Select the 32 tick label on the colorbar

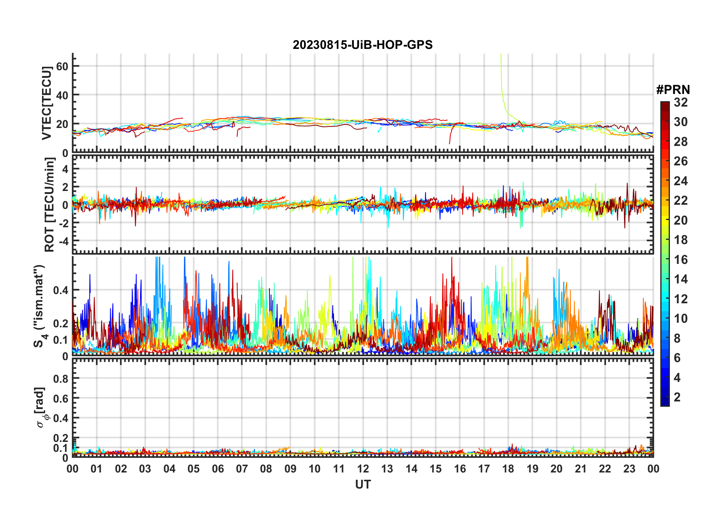coord(681,102)
